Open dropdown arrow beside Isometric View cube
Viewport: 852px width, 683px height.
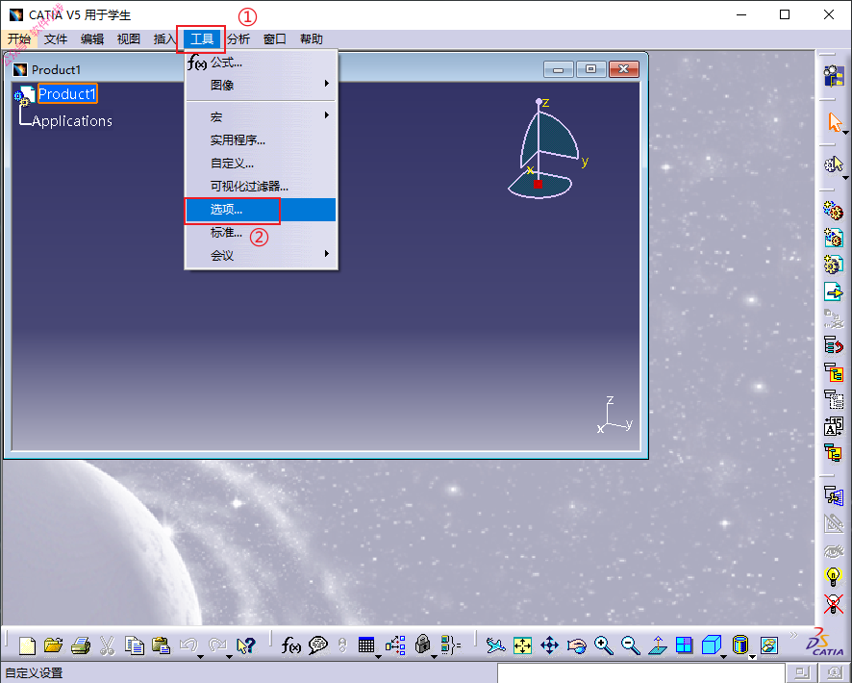pyautogui.click(x=723, y=657)
